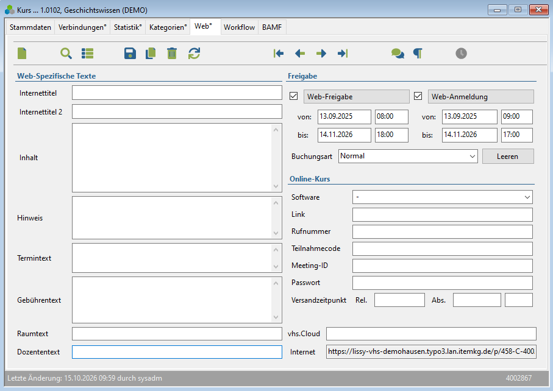Screen dimensions: 553x391
Task: Click the Web-Freigabe button
Action: 356,96
